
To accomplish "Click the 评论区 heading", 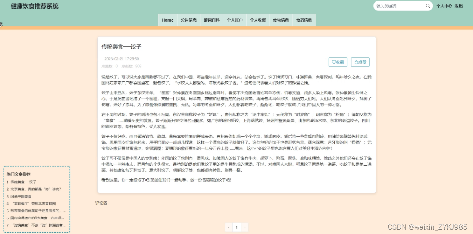I will 101,203.
